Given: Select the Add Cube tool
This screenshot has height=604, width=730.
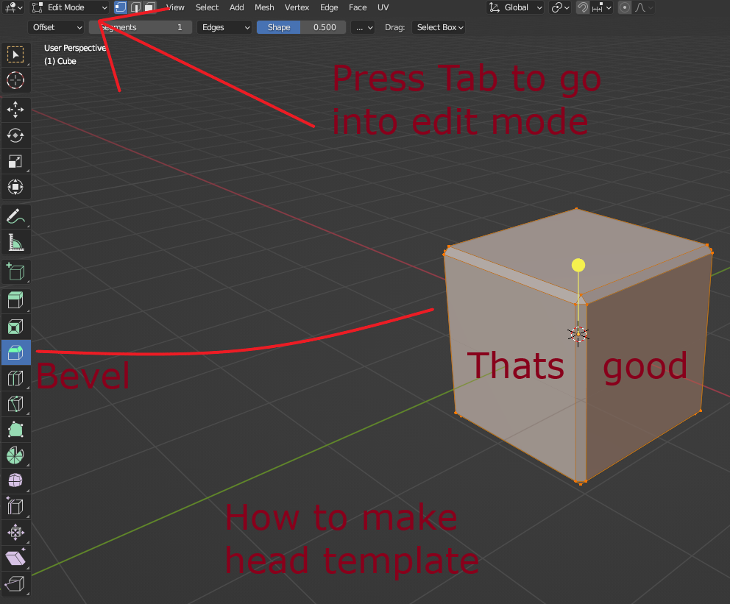Looking at the screenshot, I should (x=15, y=271).
